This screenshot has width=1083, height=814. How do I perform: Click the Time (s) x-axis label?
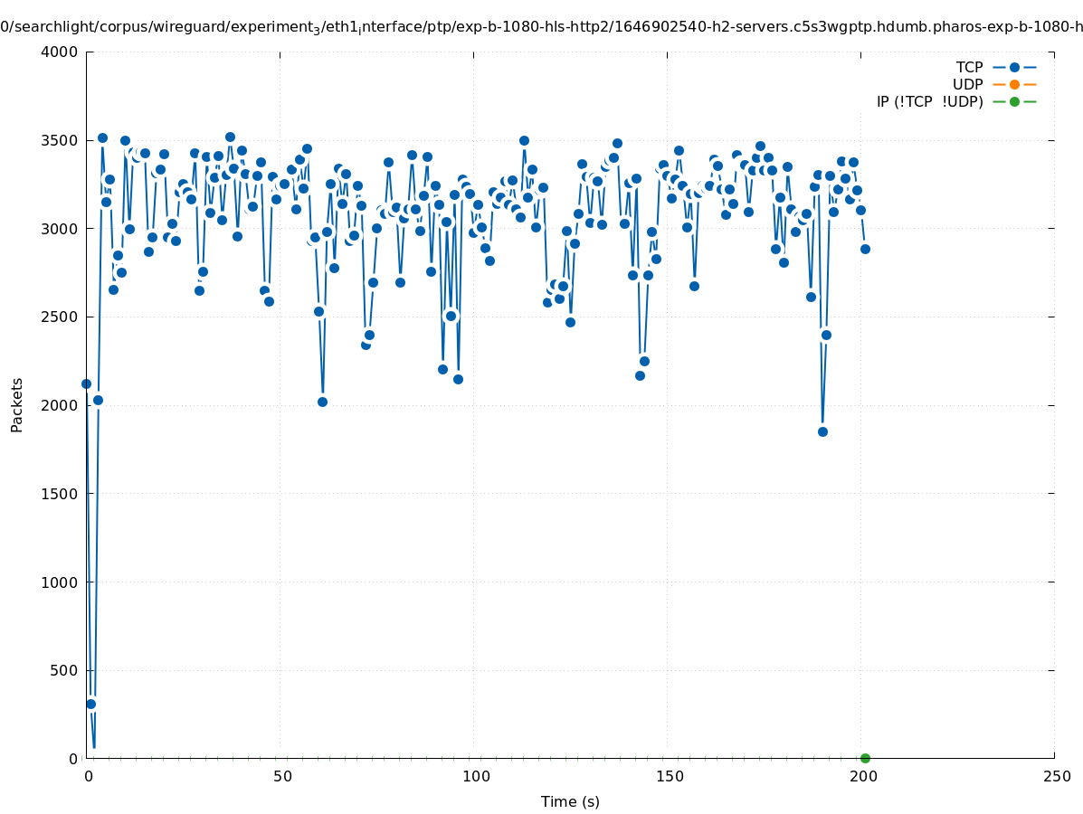570,801
